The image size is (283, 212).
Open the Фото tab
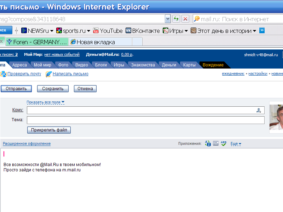click(63, 65)
